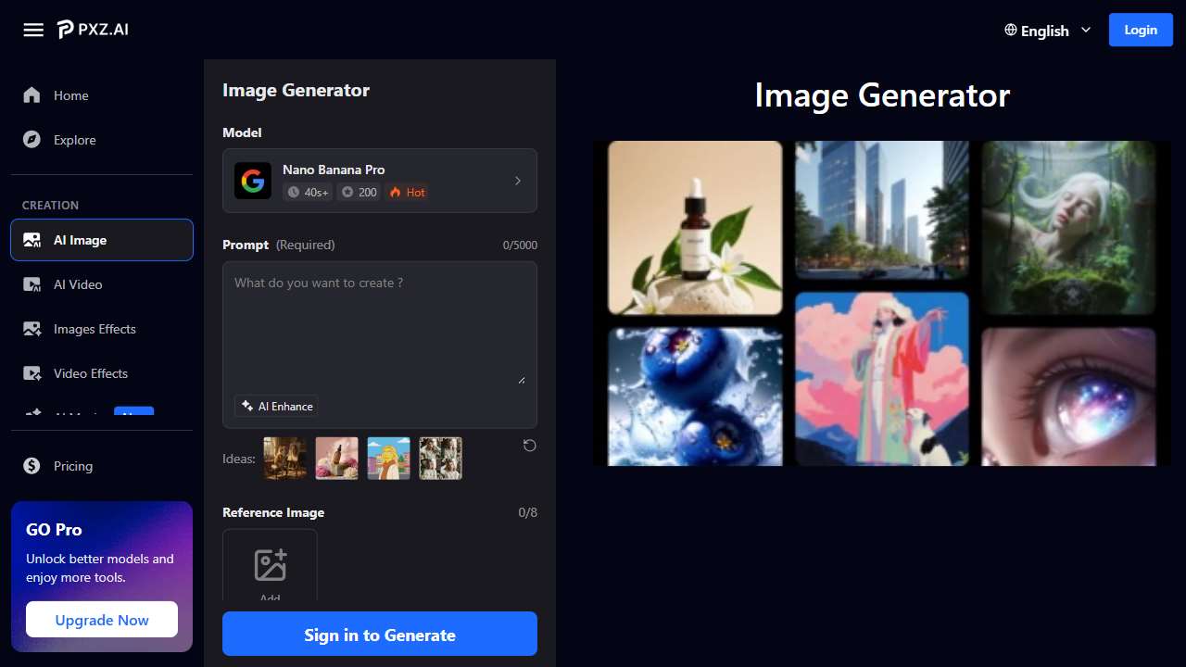Expand the Nano Banana Pro model selector
The image size is (1186, 667).
[380, 181]
